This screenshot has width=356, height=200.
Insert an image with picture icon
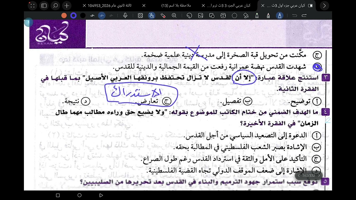201,16
